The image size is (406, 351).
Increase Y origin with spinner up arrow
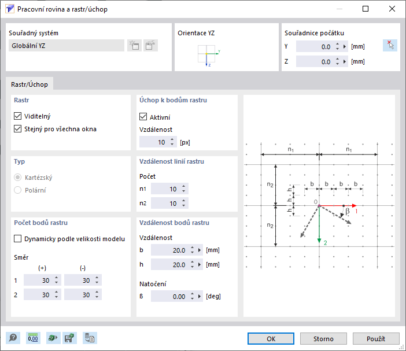(x=337, y=45)
